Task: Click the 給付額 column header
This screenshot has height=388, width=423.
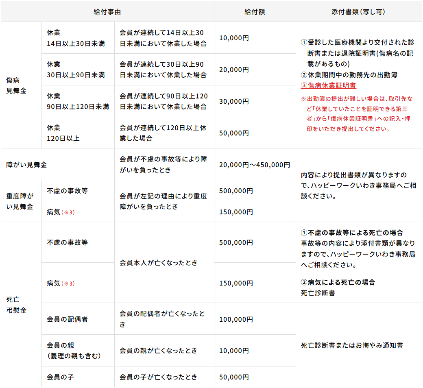Action: [255, 11]
